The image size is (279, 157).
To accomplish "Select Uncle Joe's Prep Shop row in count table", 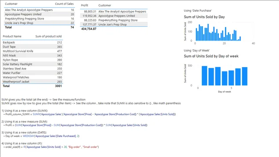I will pos(39,23).
